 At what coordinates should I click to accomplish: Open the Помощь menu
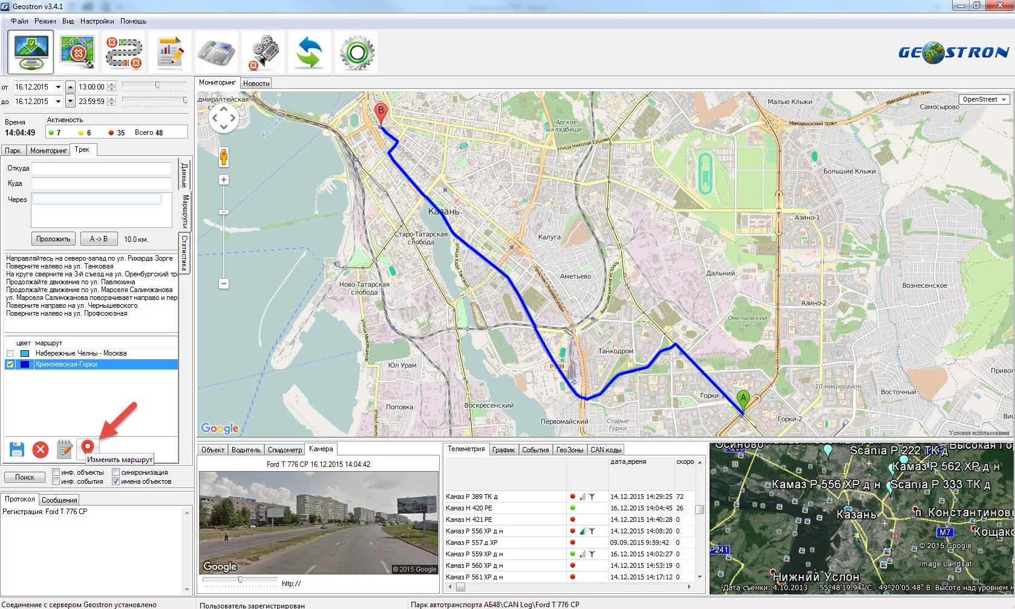pos(133,21)
